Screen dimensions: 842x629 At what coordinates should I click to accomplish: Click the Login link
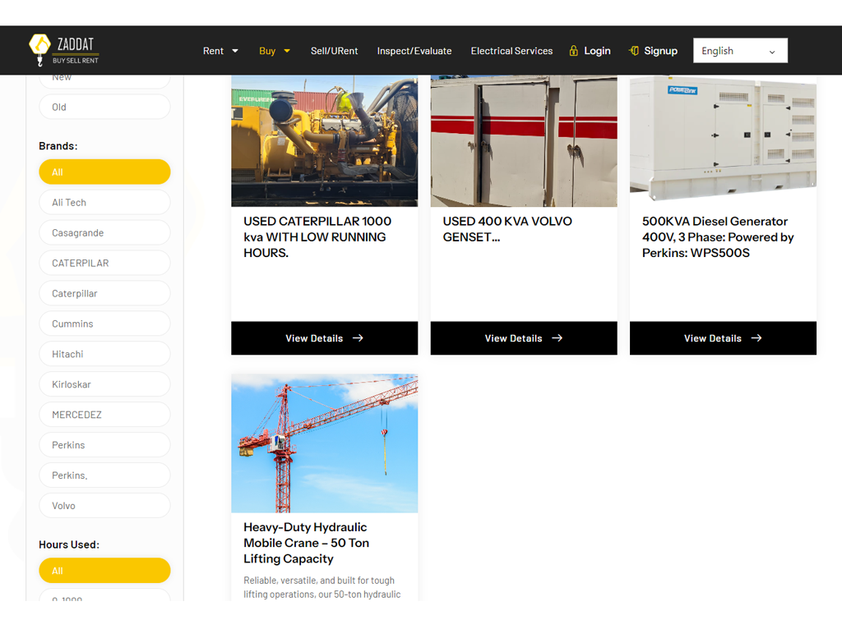point(597,51)
